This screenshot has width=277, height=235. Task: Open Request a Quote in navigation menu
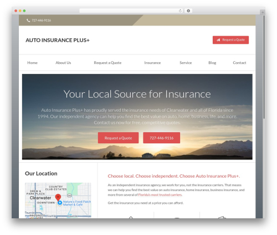[107, 63]
